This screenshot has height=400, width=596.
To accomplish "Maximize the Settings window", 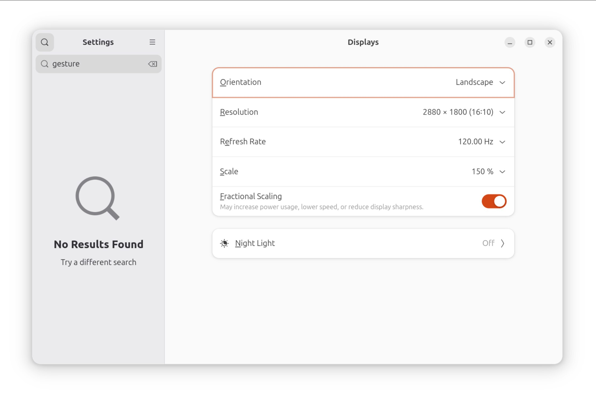I will tap(530, 42).
